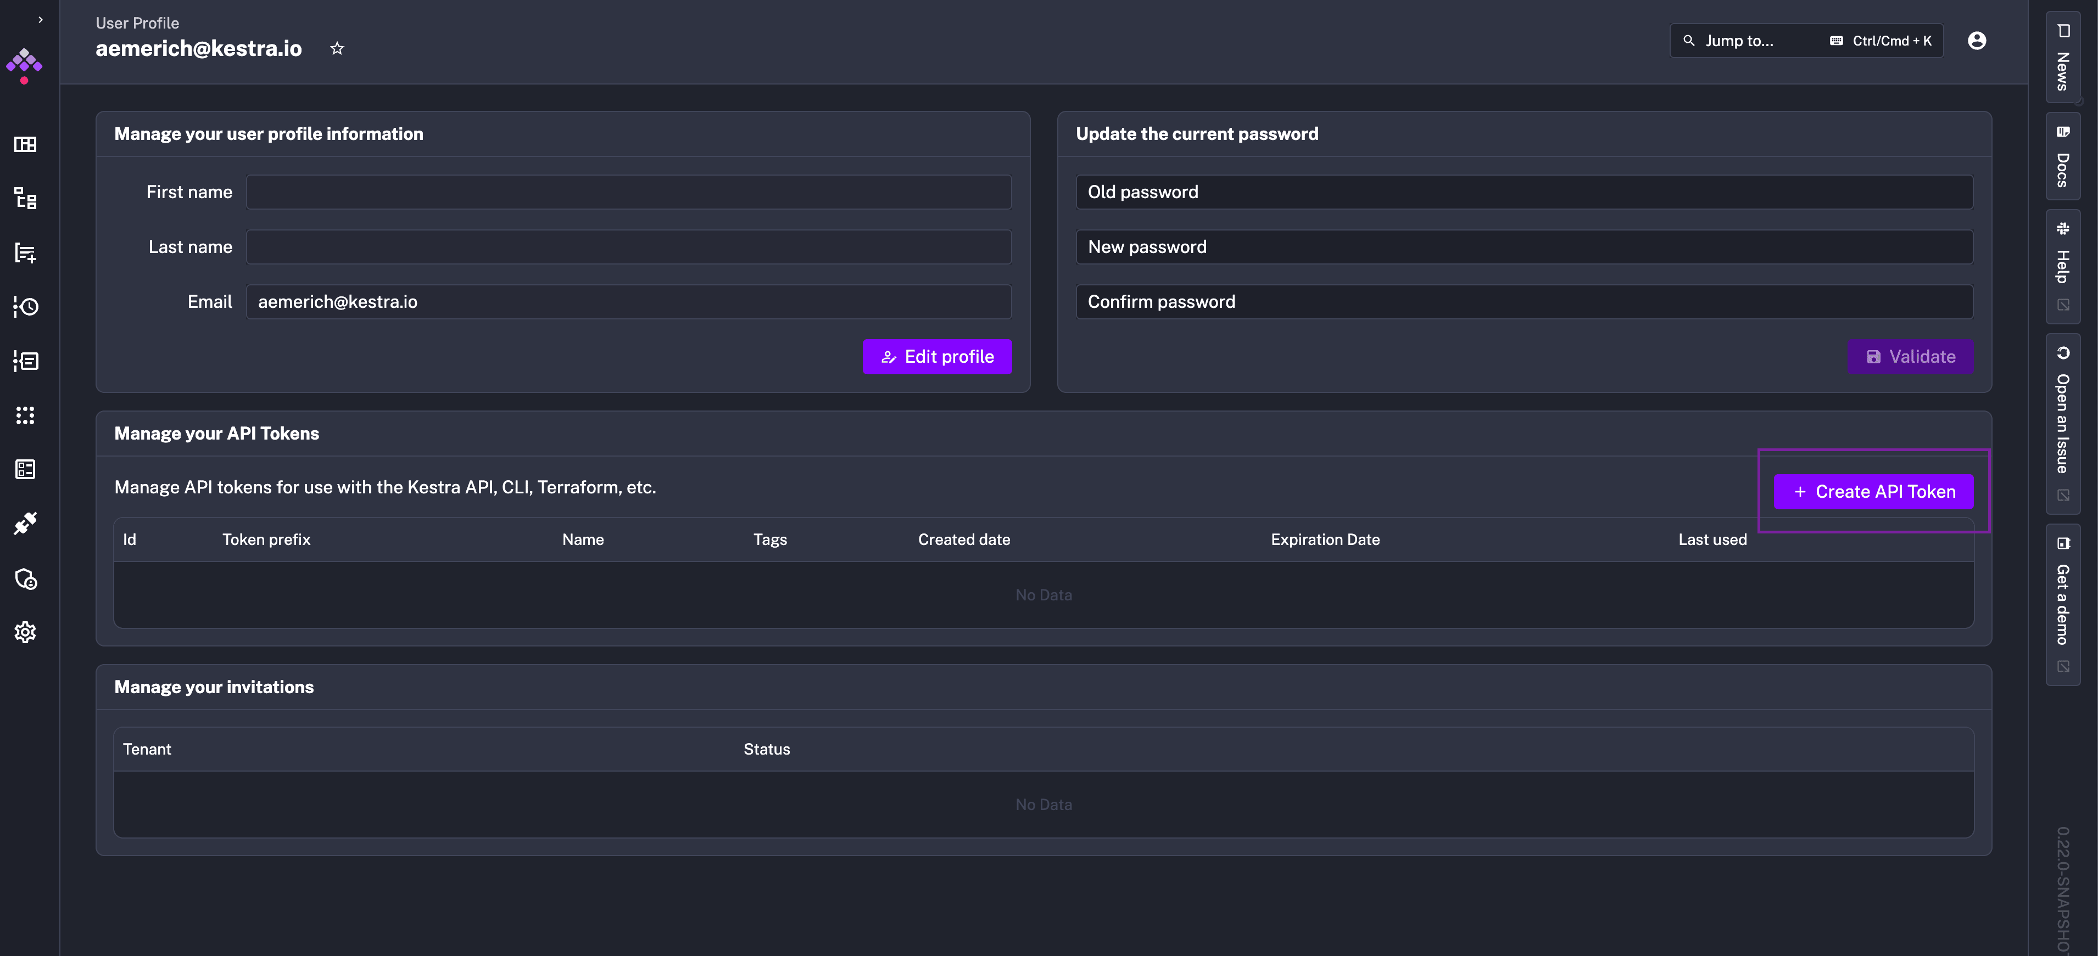Viewport: 2098px width, 956px height.
Task: Switch to the Docs panel on the right
Action: click(x=2063, y=155)
